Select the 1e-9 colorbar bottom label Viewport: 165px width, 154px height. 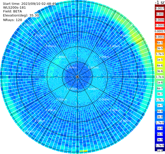(160, 151)
